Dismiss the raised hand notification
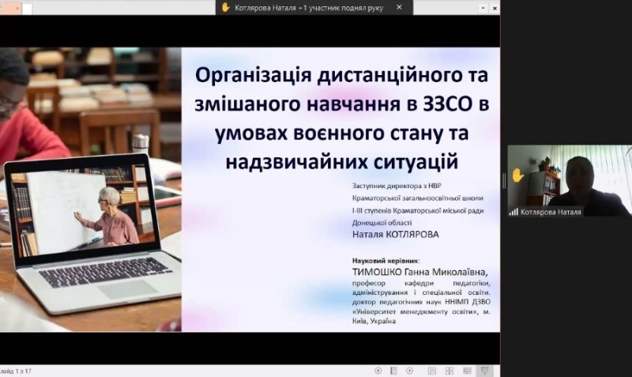Screen dimensions: 632x377 399,7
